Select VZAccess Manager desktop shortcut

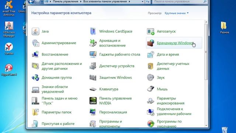[x=9, y=30]
